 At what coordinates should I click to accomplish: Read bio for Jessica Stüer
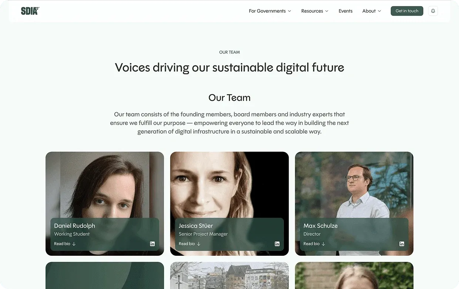(190, 244)
